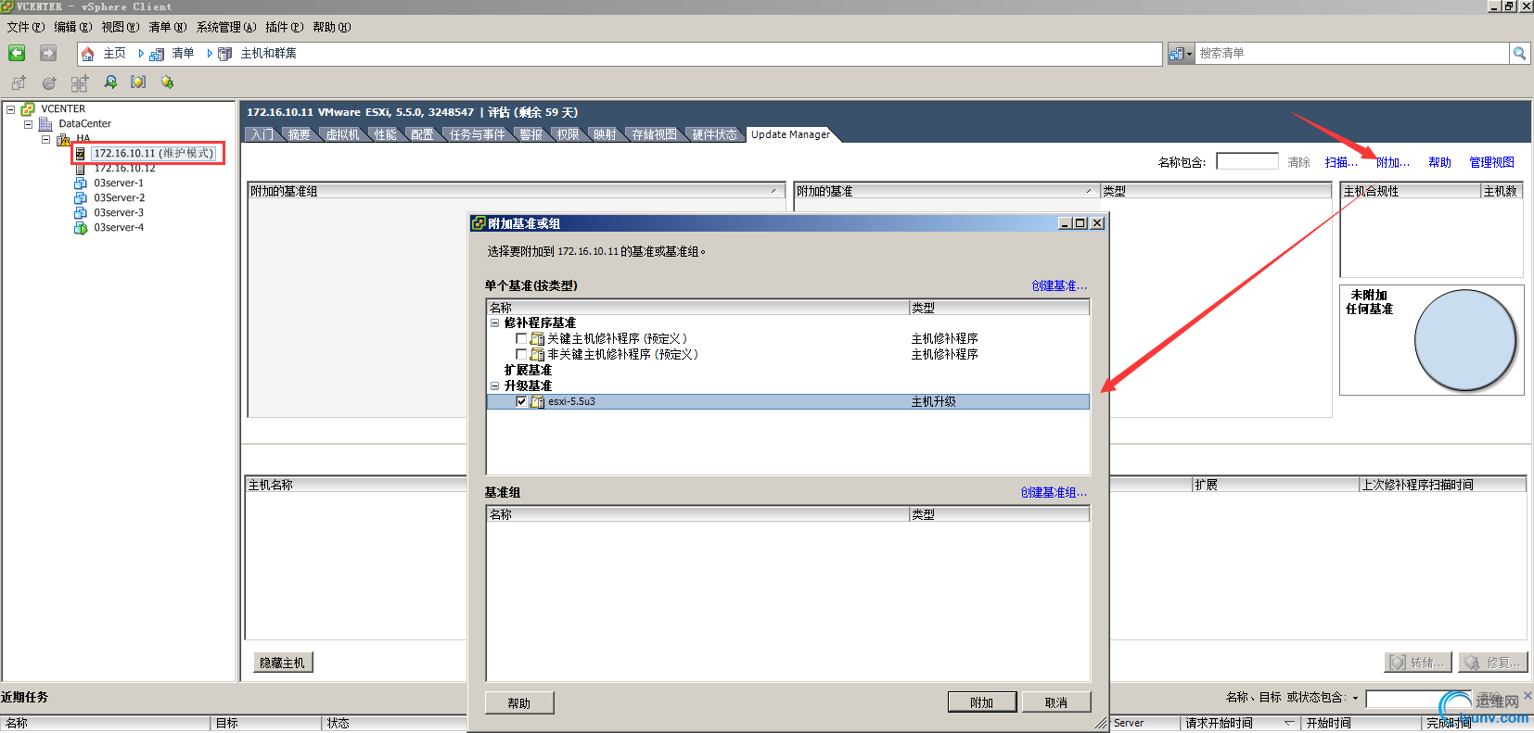Screen dimensions: 1534x733
Task: Click the dialog's 帮助 button
Action: pos(519,703)
